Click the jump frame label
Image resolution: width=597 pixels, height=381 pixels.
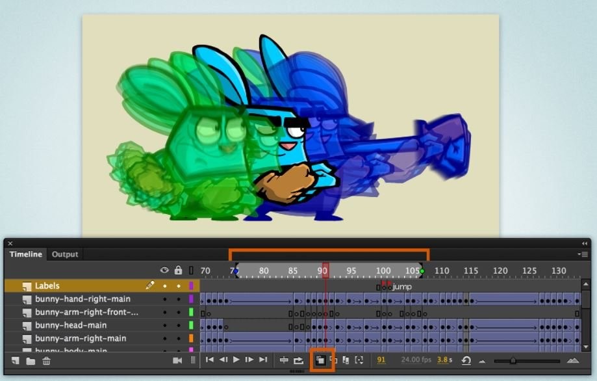coord(402,287)
